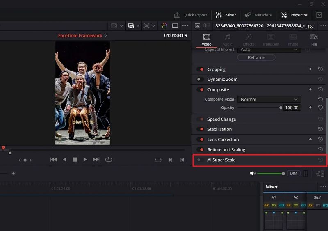This screenshot has height=231, width=328.
Task: Jump to the next clip edit
Action: tap(170, 160)
